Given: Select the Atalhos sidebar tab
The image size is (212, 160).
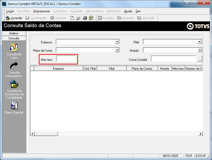Looking at the screenshot, I should 14,33.
